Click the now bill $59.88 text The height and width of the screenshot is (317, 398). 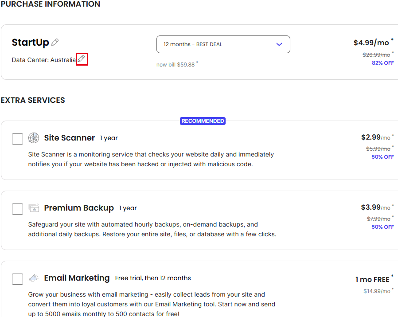(x=176, y=65)
